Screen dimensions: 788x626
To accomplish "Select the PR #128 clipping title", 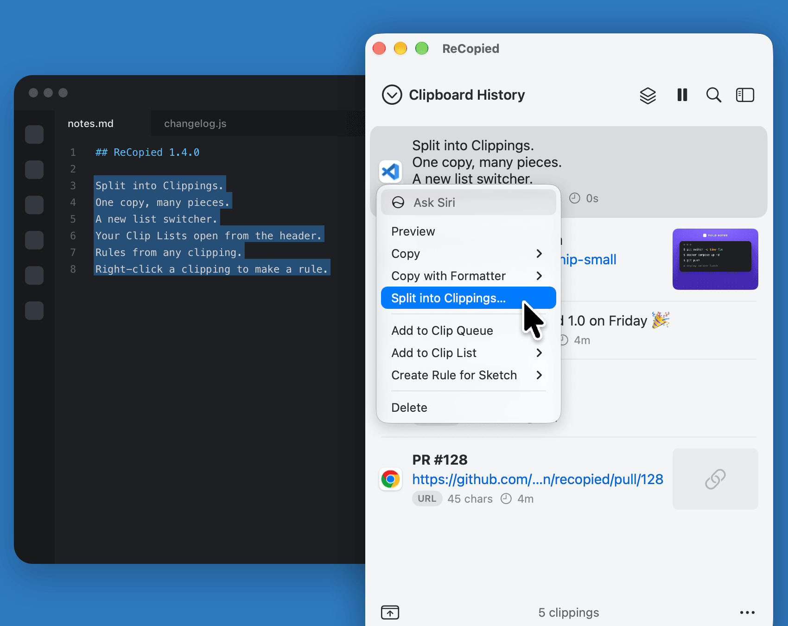I will pos(440,460).
